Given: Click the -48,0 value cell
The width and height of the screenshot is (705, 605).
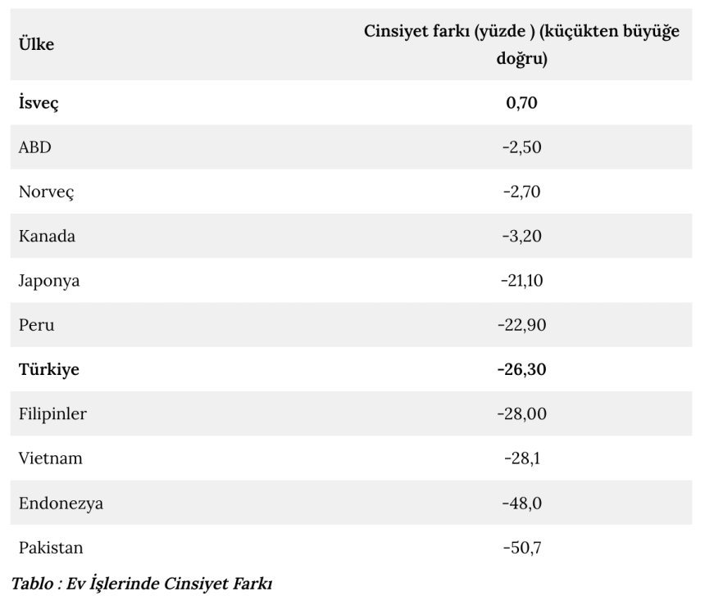Looking at the screenshot, I should click(x=521, y=503).
